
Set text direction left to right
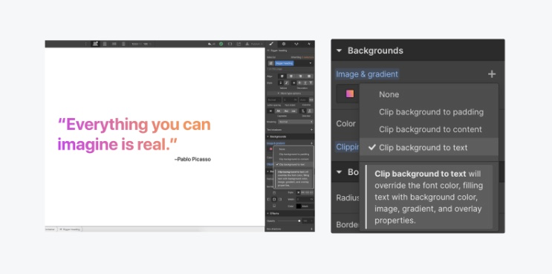point(302,111)
